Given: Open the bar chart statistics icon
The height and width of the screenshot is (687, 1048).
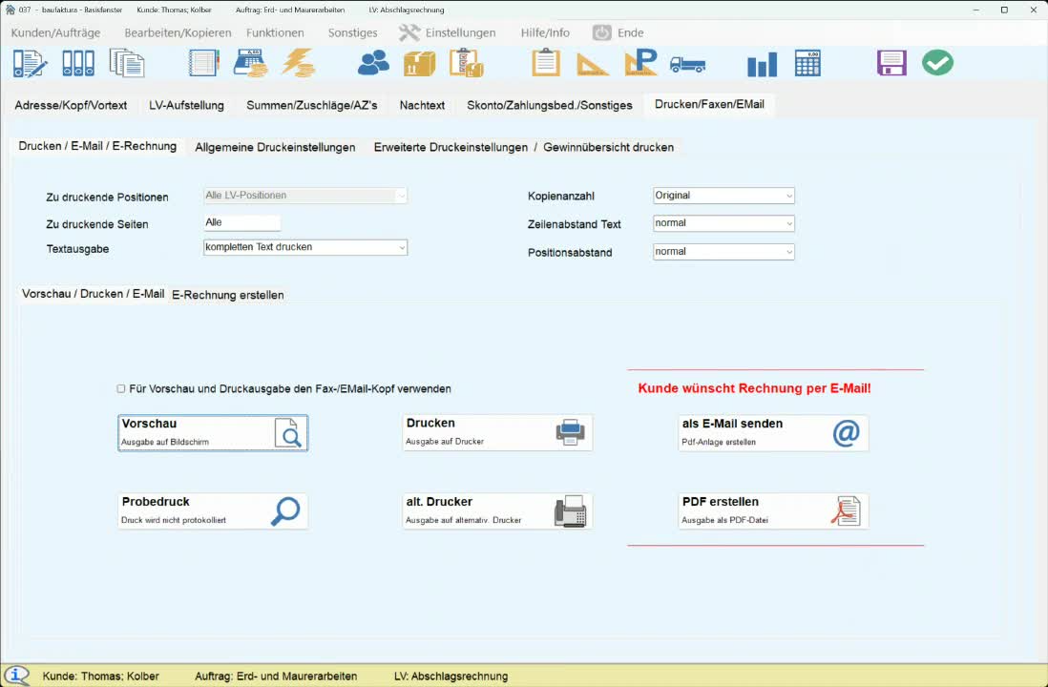Looking at the screenshot, I should tap(762, 64).
